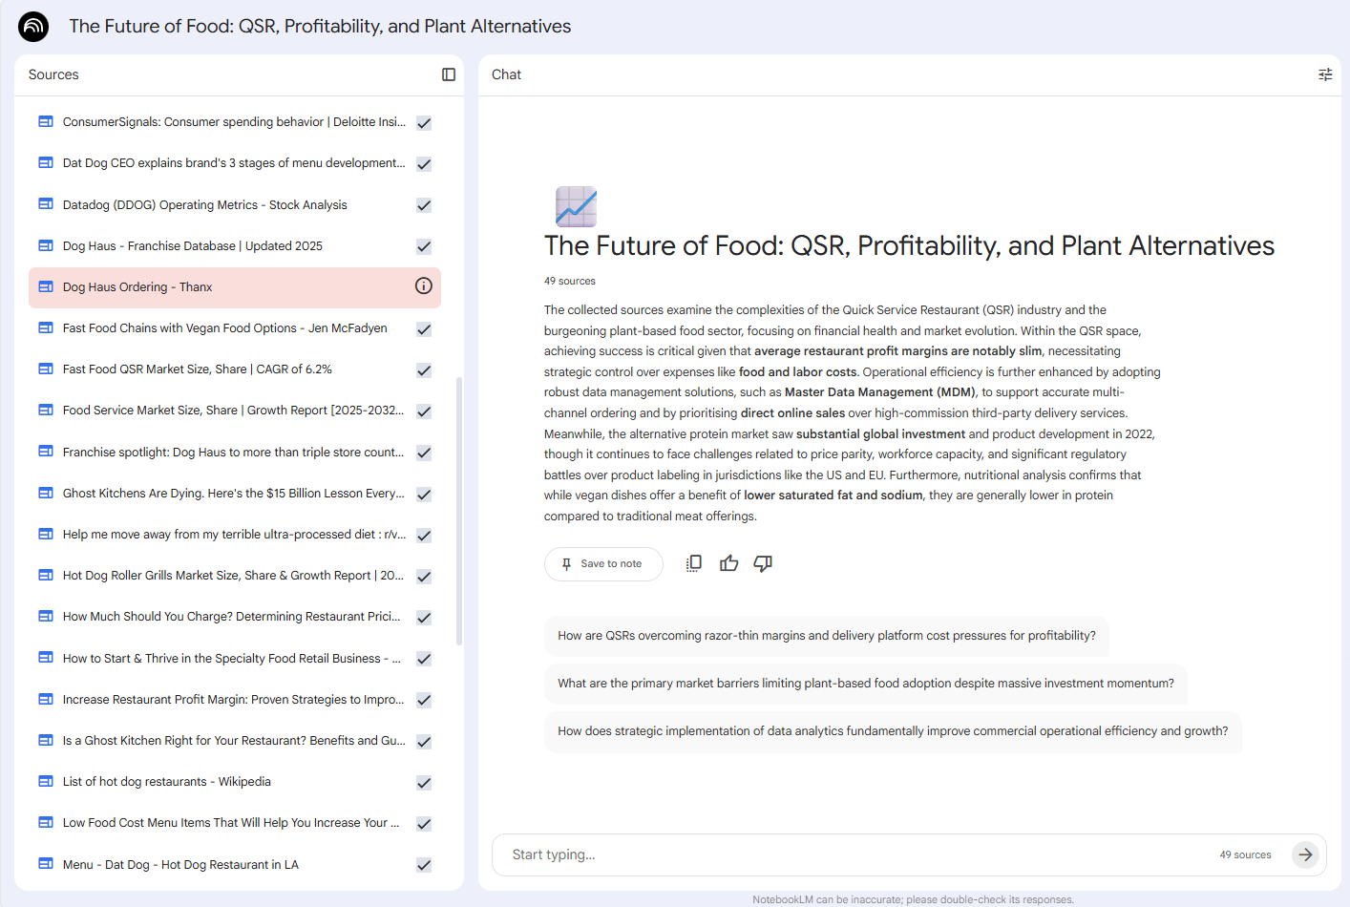The image size is (1350, 907).
Task: Click info icon on Dog Haus Ordering source
Action: (424, 286)
